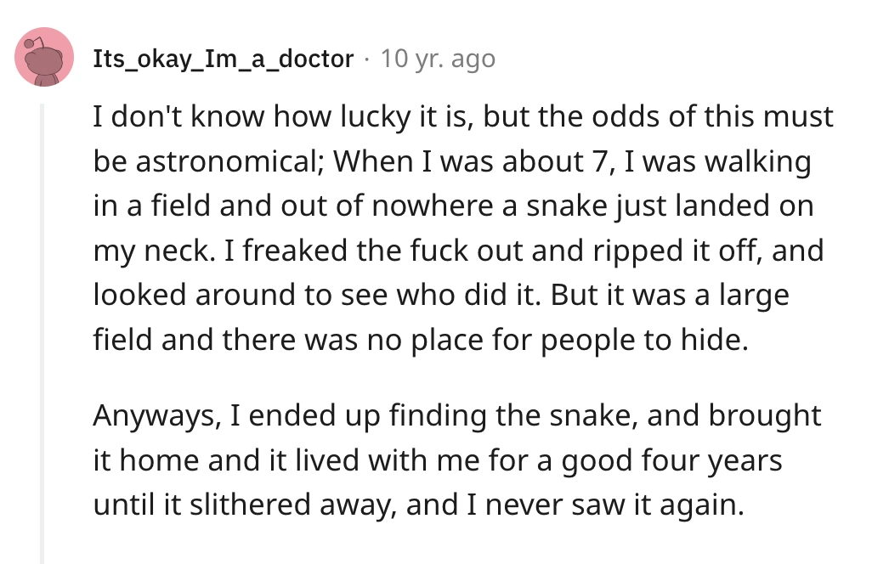Screen dimensions: 872x564
Task: Click the phrase "I don't know how lucky"
Action: [218, 117]
